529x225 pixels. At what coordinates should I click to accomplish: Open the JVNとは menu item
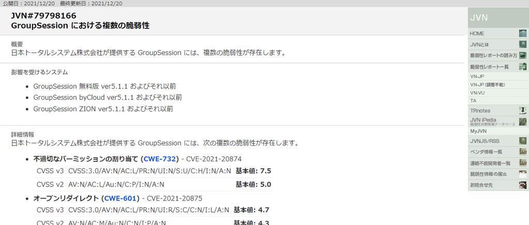(x=479, y=44)
